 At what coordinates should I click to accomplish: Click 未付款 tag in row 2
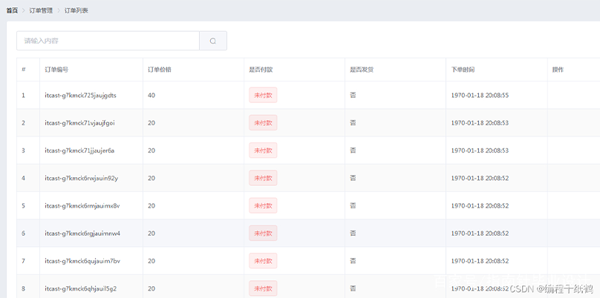coord(263,122)
